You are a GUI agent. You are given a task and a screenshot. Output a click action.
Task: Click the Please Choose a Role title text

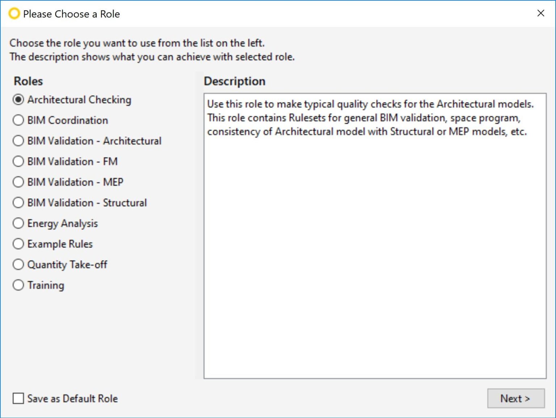click(x=71, y=14)
